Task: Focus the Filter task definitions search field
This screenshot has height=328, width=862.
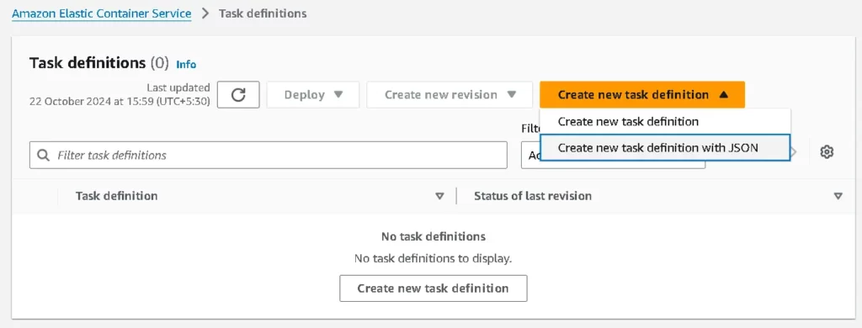Action: tap(269, 155)
